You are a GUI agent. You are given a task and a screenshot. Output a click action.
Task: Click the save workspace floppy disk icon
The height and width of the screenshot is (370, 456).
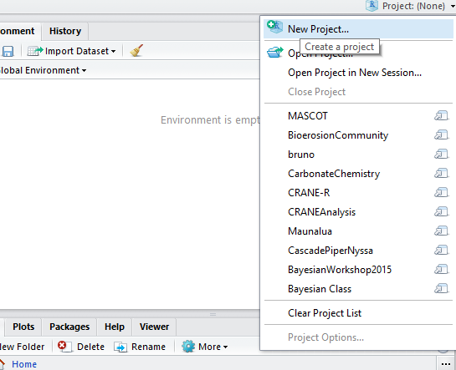(8, 51)
